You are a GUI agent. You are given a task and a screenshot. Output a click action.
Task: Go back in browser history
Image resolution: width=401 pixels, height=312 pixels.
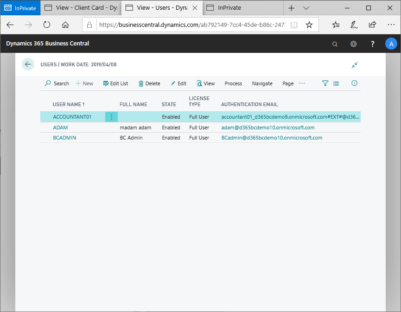point(10,25)
